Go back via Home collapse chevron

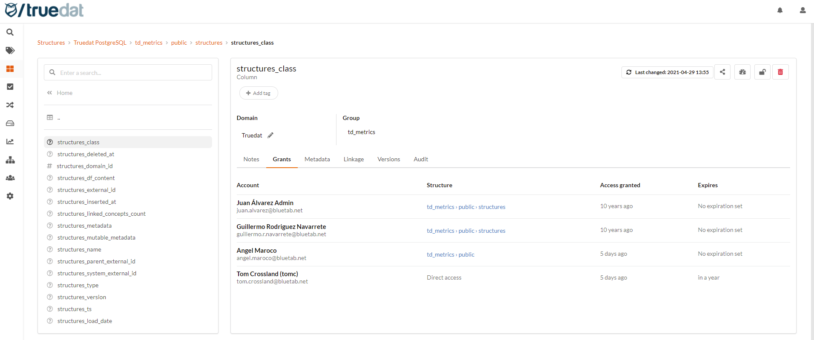click(50, 93)
